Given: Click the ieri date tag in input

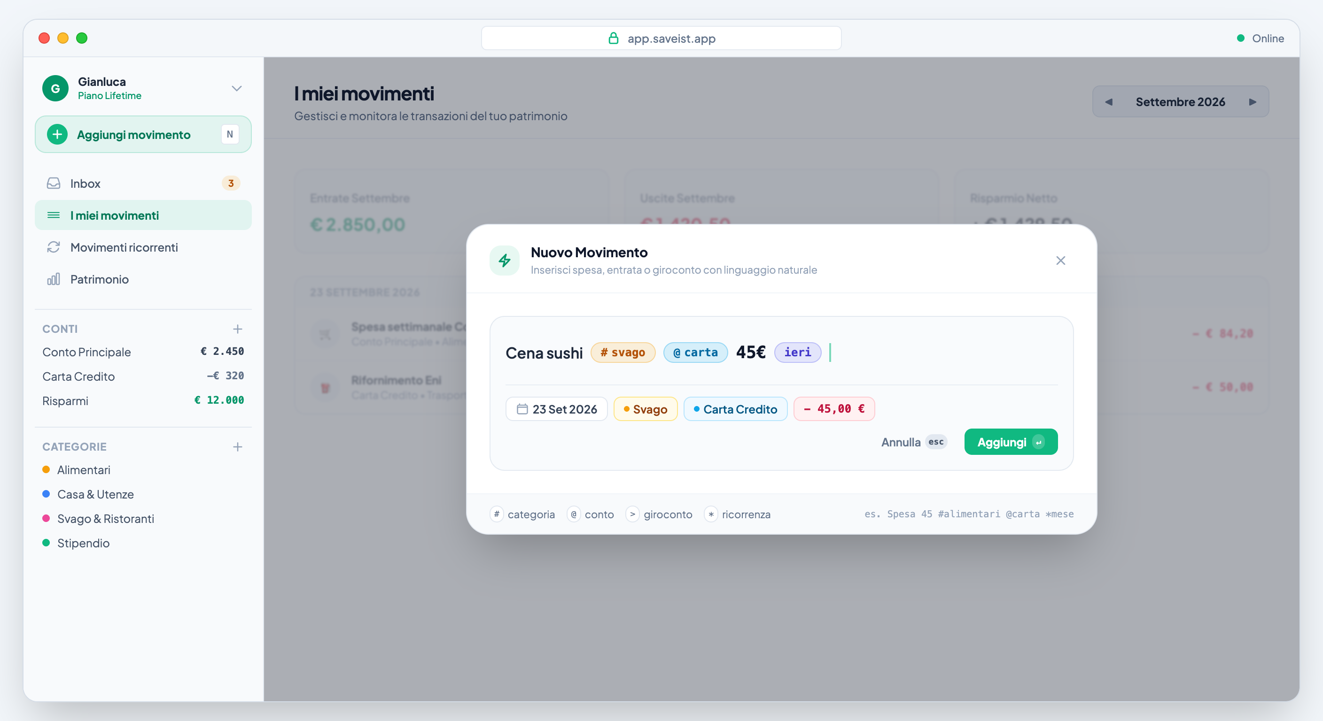Looking at the screenshot, I should pyautogui.click(x=798, y=353).
